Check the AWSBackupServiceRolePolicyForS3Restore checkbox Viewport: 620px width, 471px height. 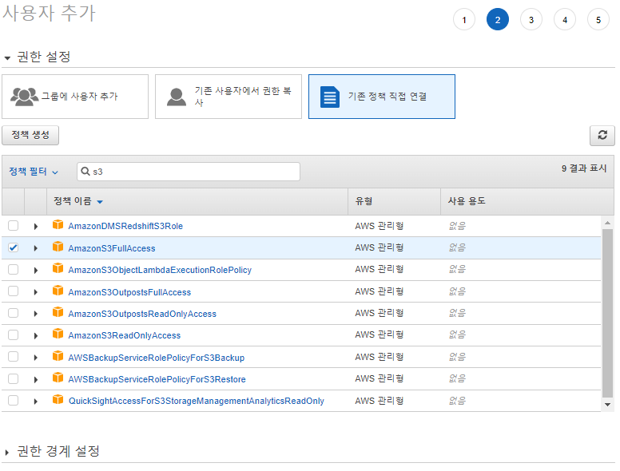[13, 379]
